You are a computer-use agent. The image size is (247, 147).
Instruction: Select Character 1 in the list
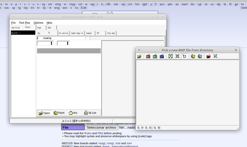click(x=23, y=33)
